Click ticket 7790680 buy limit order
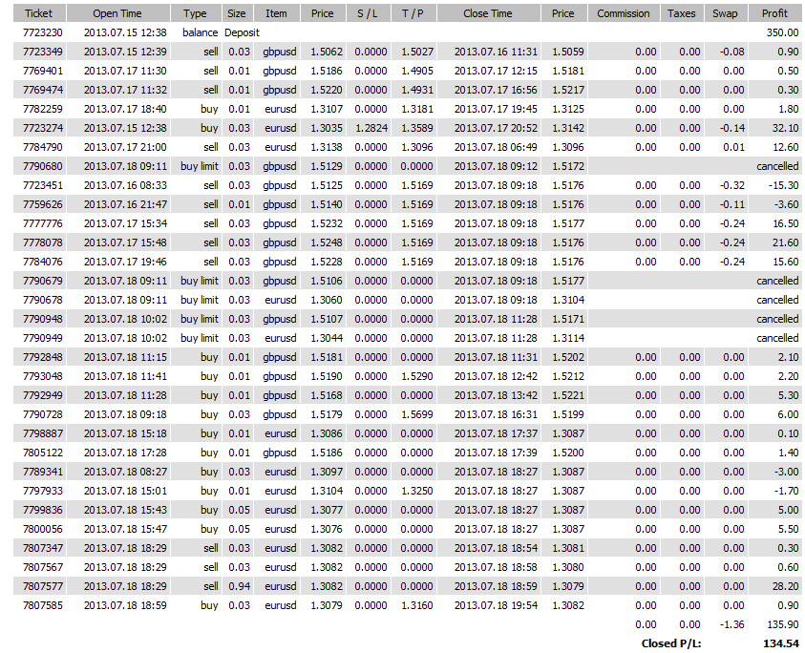805x653 pixels. click(43, 166)
